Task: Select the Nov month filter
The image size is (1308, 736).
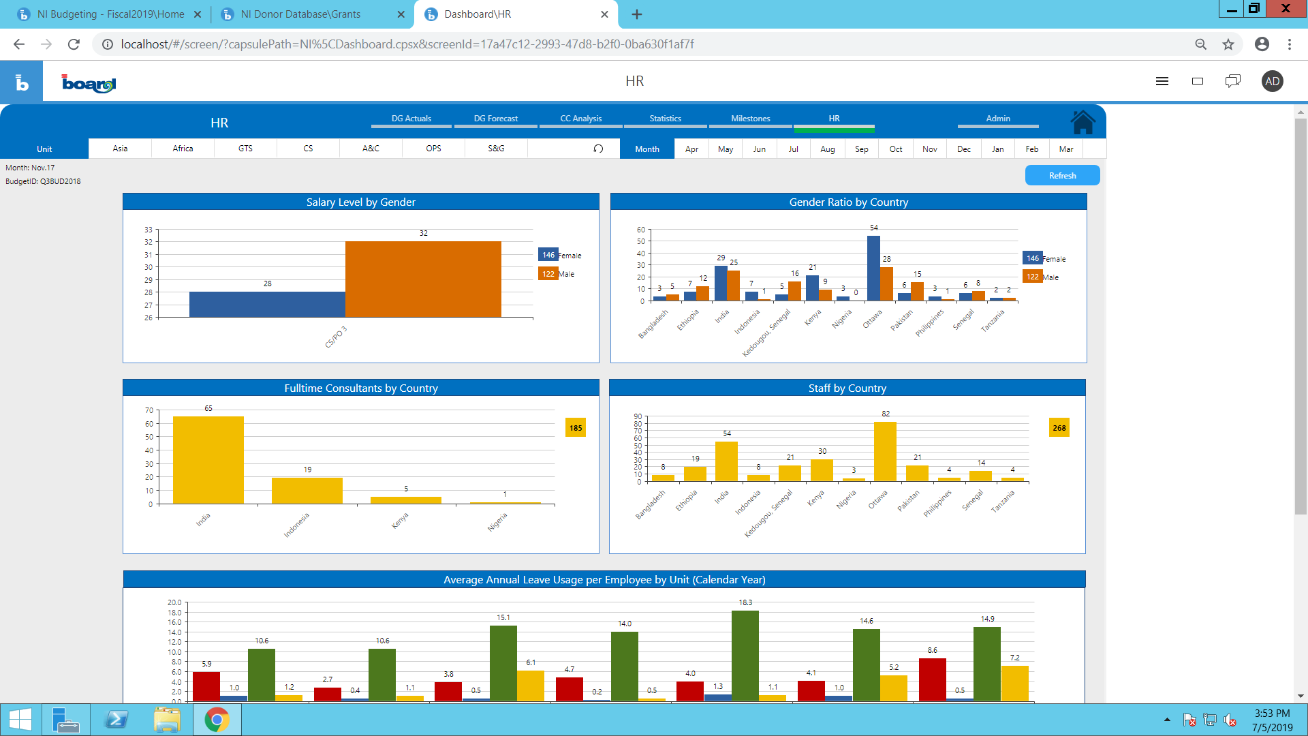Action: click(929, 149)
